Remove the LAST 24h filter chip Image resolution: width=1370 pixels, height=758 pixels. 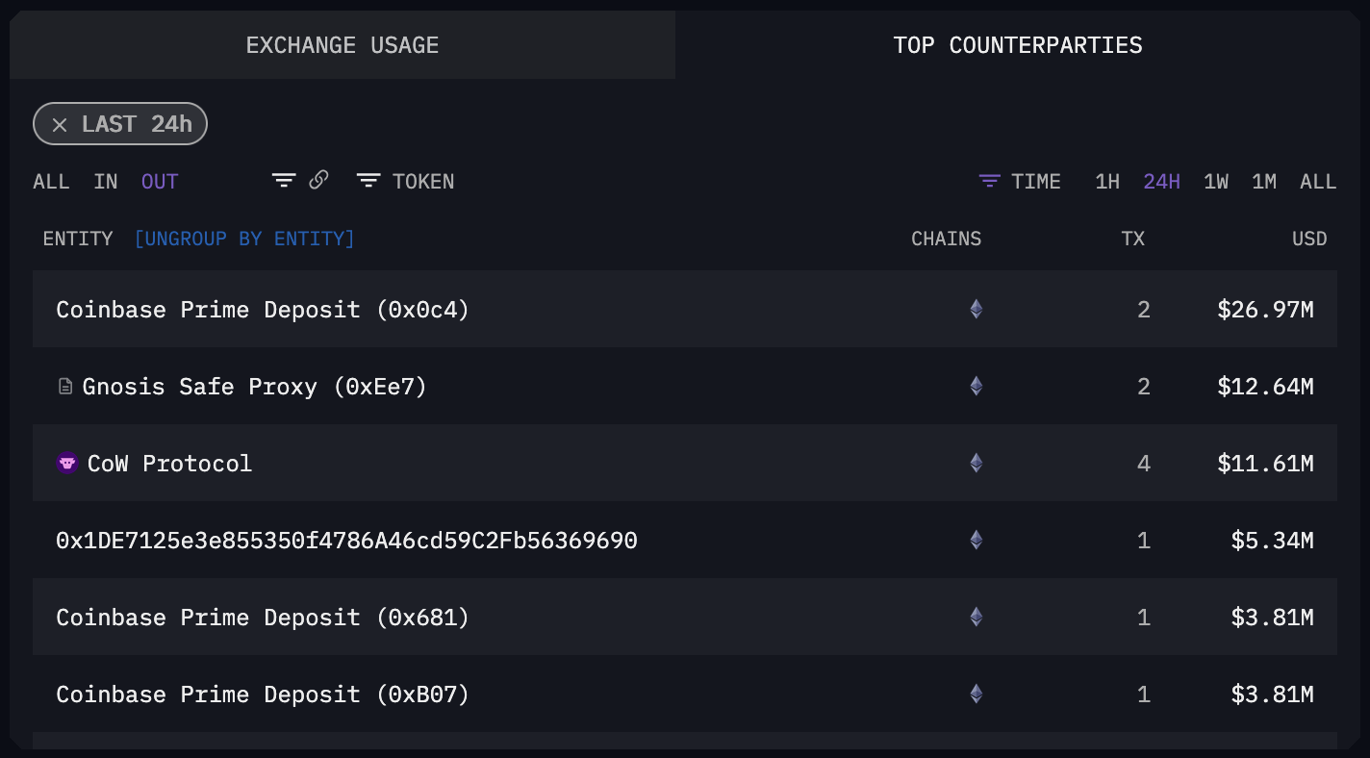pos(60,125)
